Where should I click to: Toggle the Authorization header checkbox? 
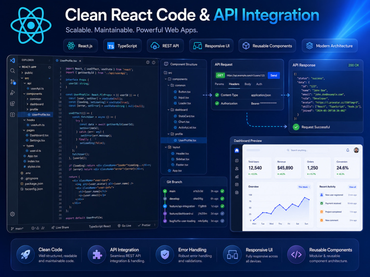click(217, 103)
